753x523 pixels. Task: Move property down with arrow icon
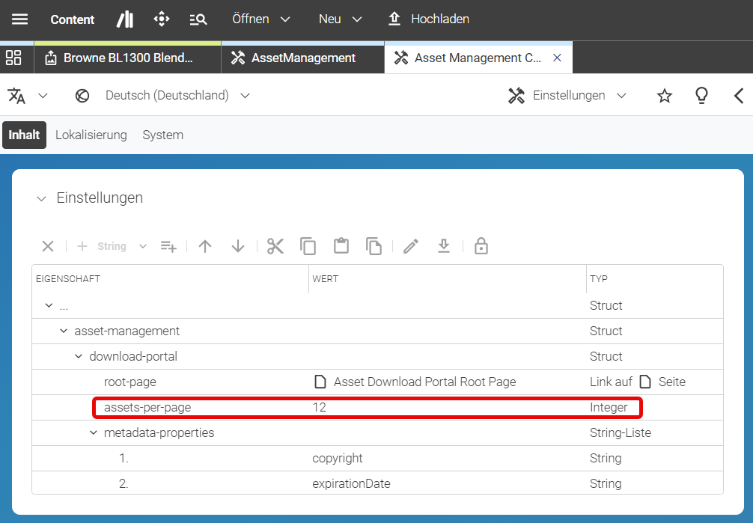(x=238, y=246)
